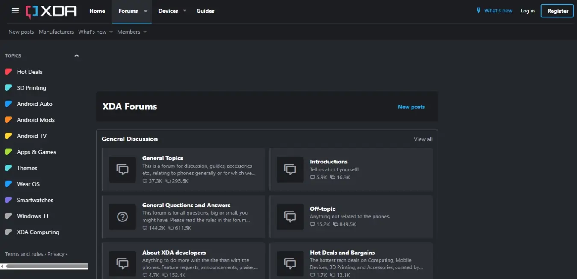Click the sidebar horizontal scrollbar
577x279 pixels.
47,266
